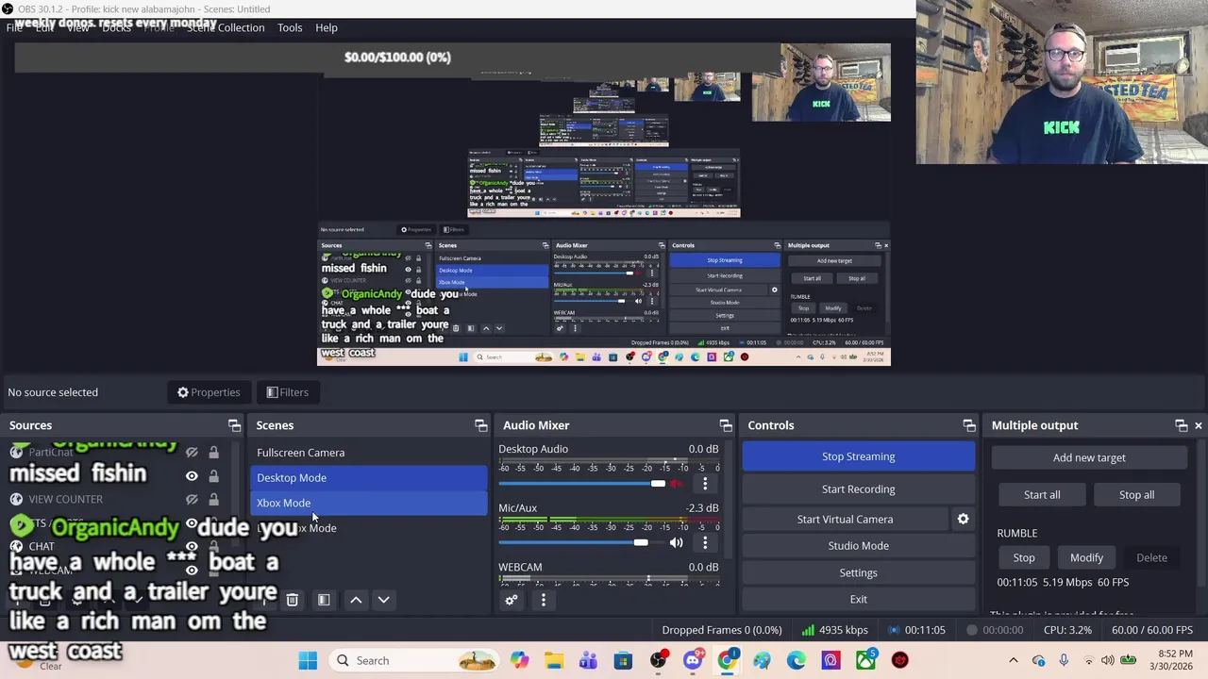Screen dimensions: 1208x679
Task: Open File Explorer from taskbar
Action: [x=554, y=660]
